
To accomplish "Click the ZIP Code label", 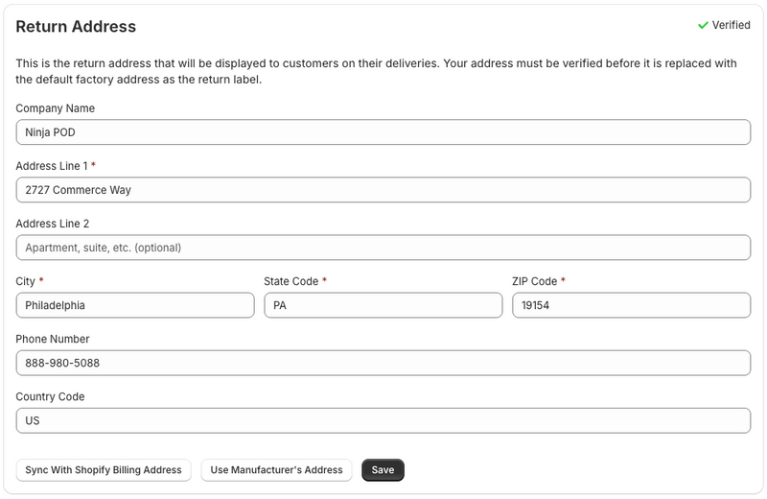I will click(534, 281).
